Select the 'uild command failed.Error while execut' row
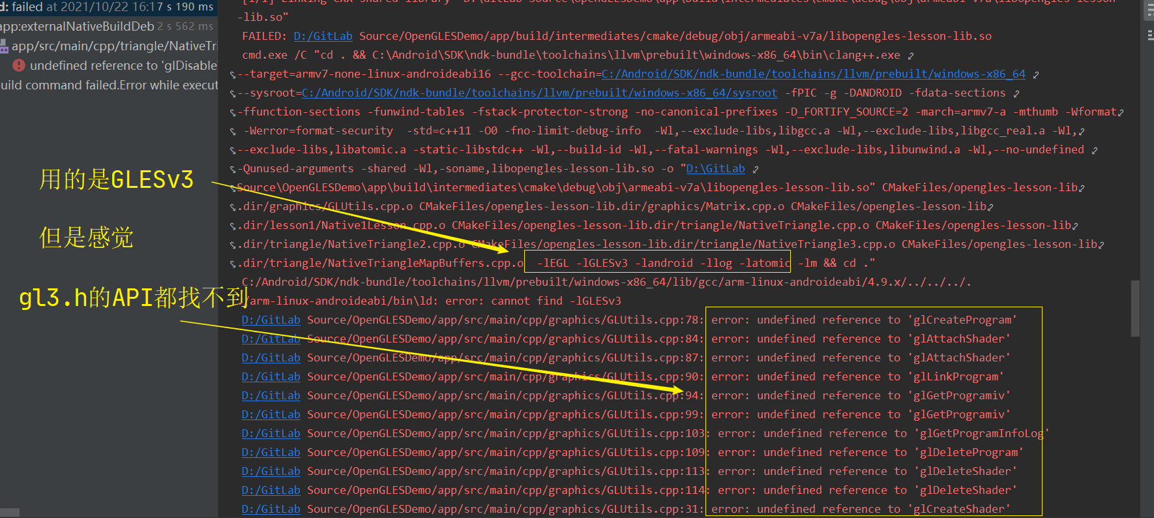 coord(109,85)
